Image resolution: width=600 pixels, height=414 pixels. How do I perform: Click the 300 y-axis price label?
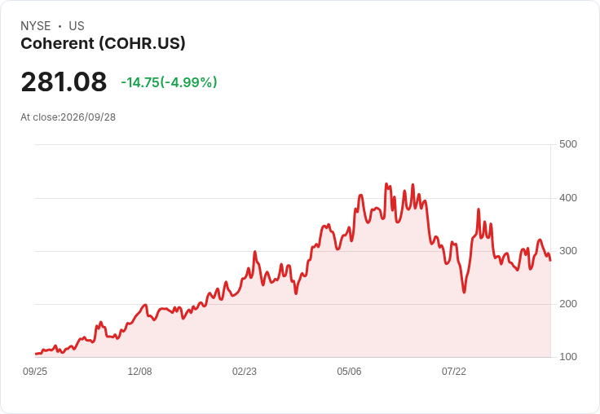tap(568, 251)
